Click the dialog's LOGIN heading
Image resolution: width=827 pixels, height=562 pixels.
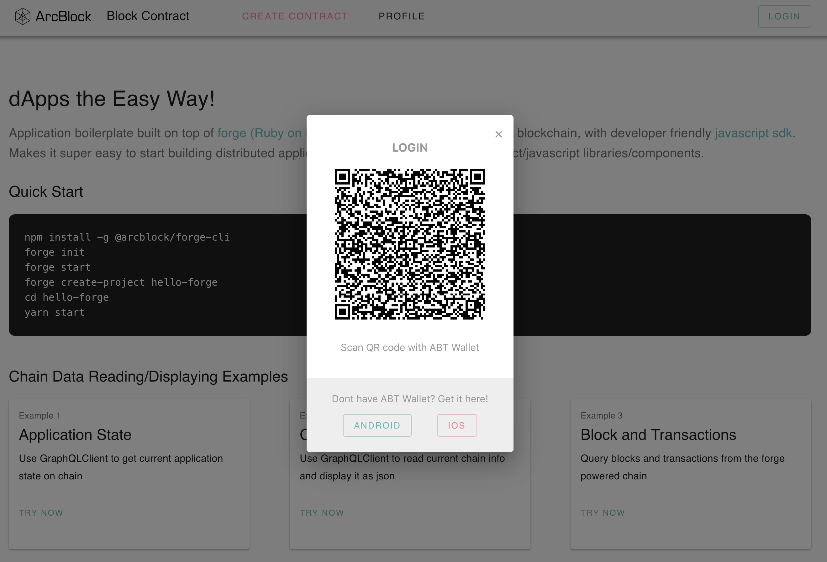[x=410, y=148]
